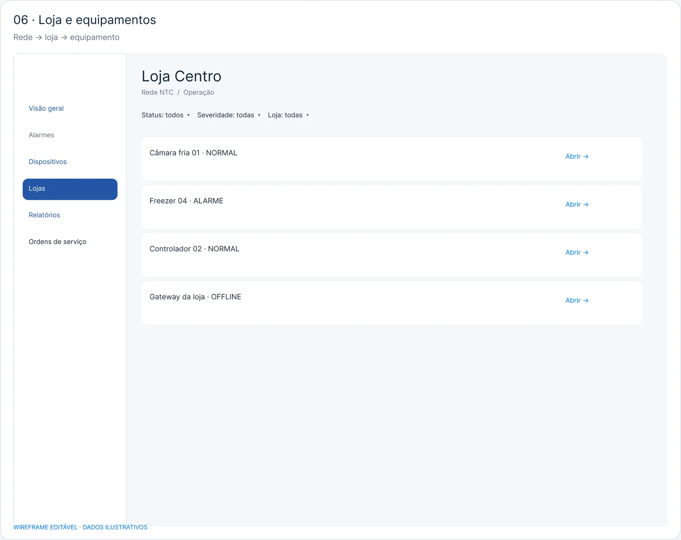Select the Câmara fria 01 · NORMAL text

(x=193, y=153)
